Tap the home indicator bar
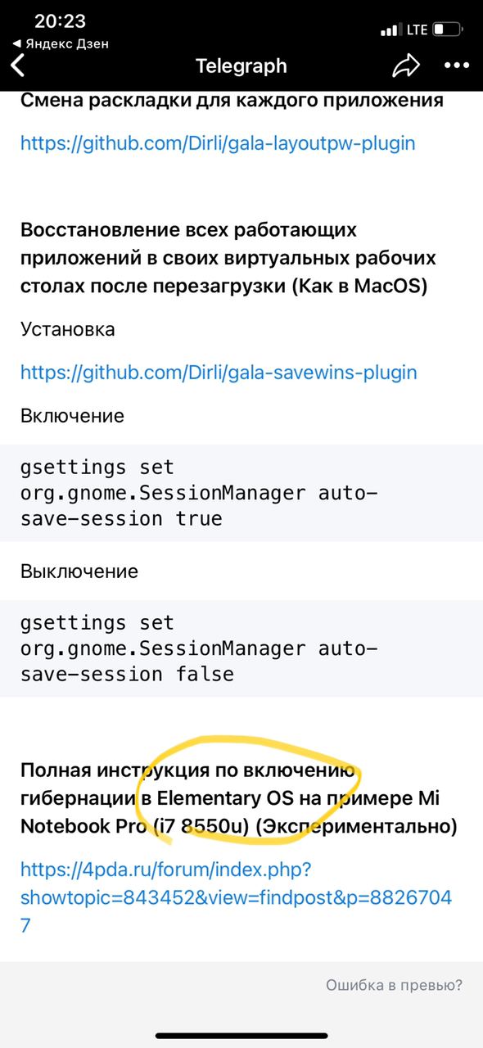Image resolution: width=483 pixels, height=1048 pixels. tap(241, 1036)
